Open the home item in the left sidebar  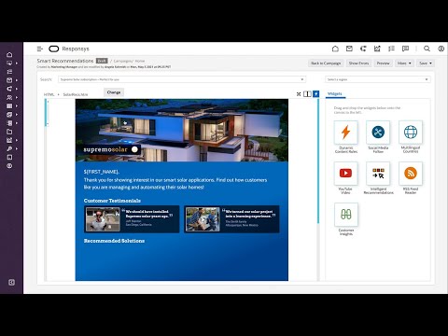9,54
